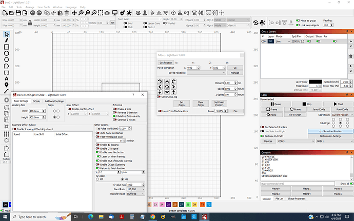This screenshot has width=354, height=221.
Task: Click the Macro0 button
Action: tap(276, 189)
